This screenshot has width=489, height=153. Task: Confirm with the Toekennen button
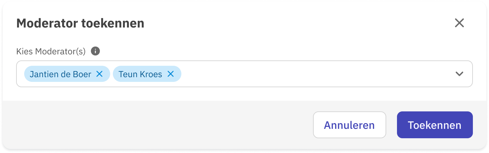click(435, 125)
